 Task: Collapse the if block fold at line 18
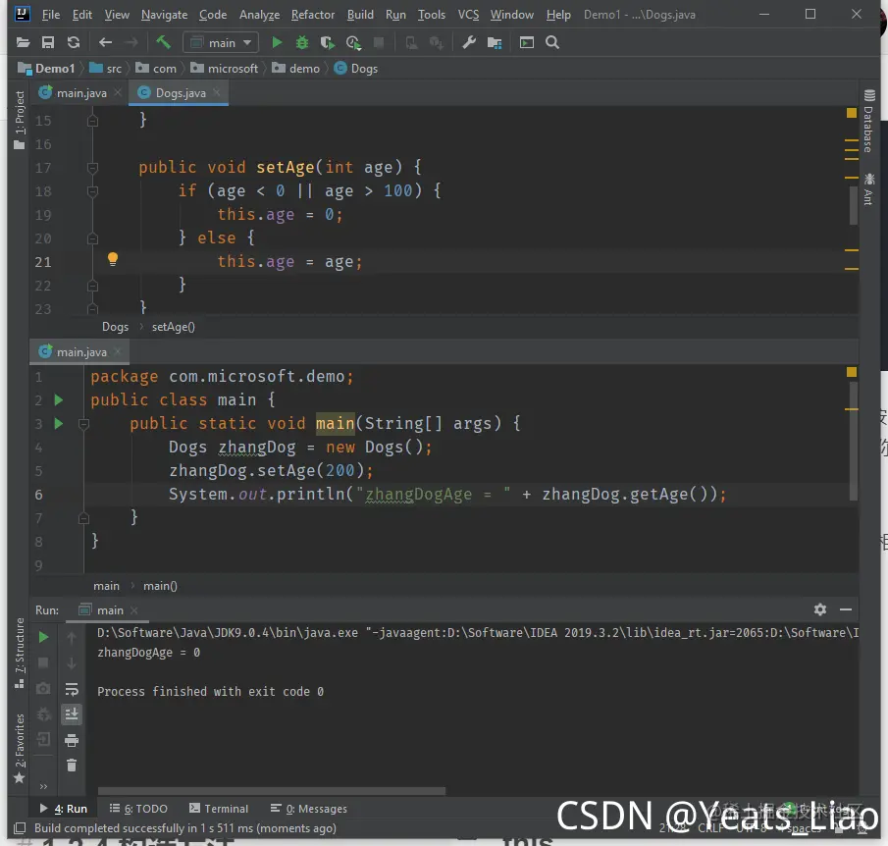[93, 191]
